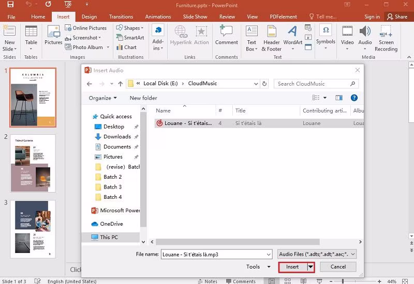Insert a Text Box

pos(252,38)
